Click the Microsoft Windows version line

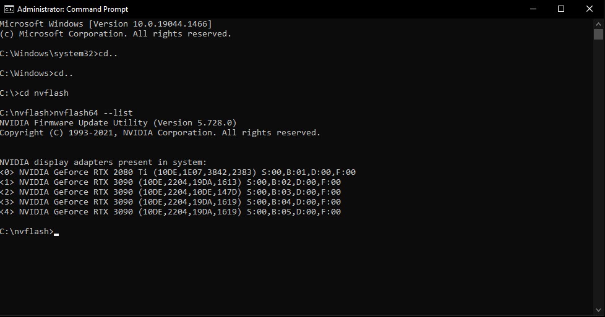pos(106,24)
